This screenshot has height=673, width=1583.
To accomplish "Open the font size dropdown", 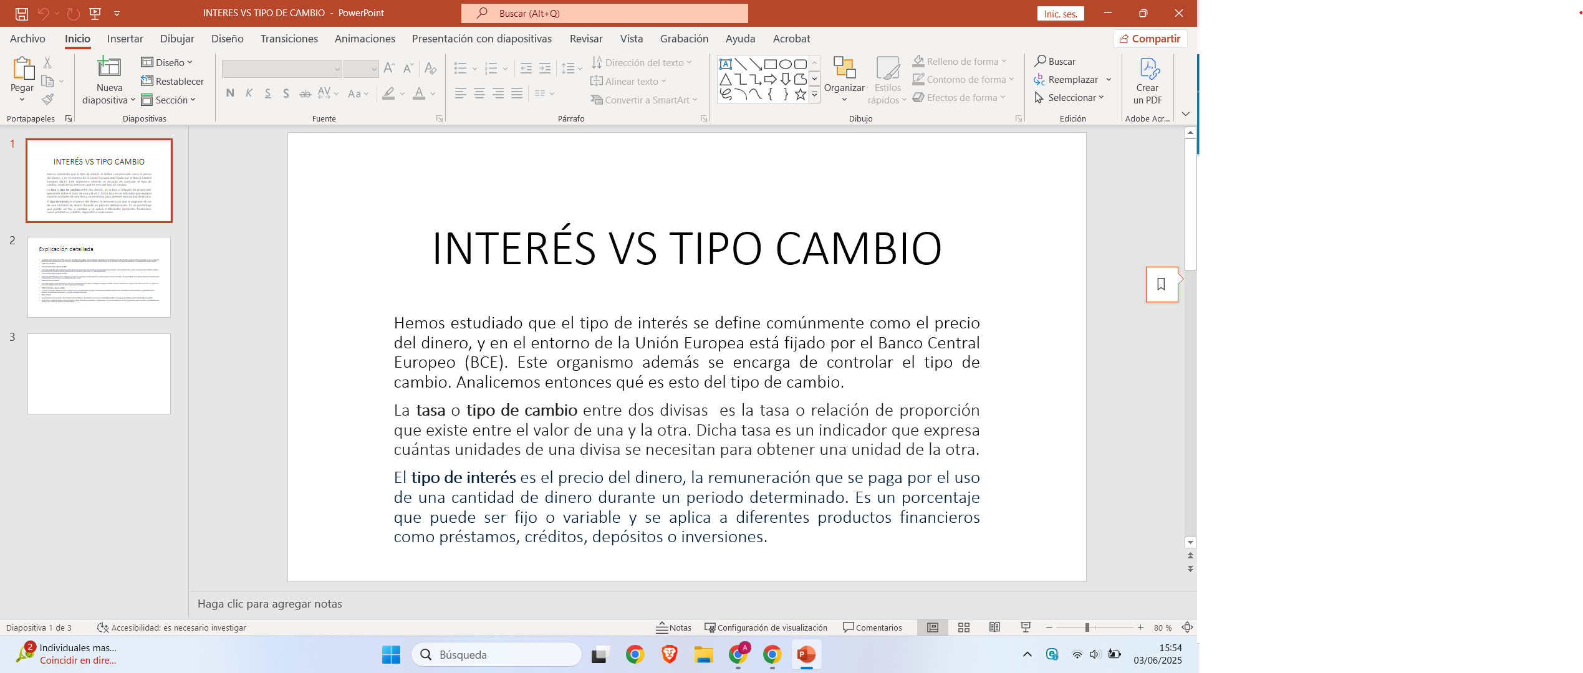I will click(x=374, y=69).
